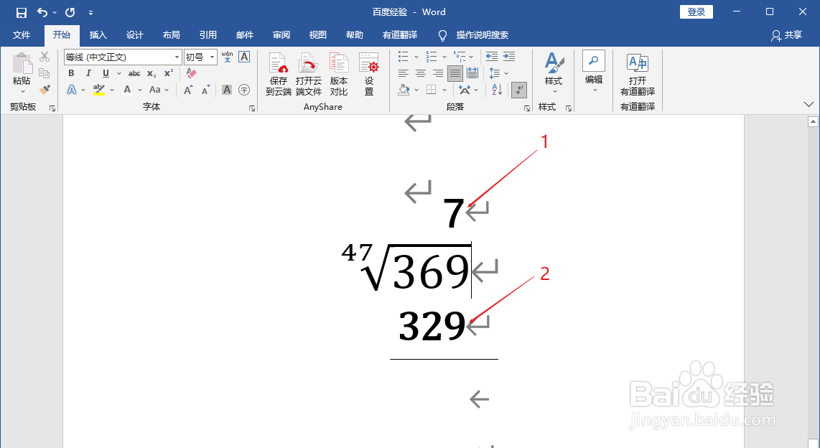820x448 pixels.
Task: Apply yellow text highlight color
Action: point(98,89)
